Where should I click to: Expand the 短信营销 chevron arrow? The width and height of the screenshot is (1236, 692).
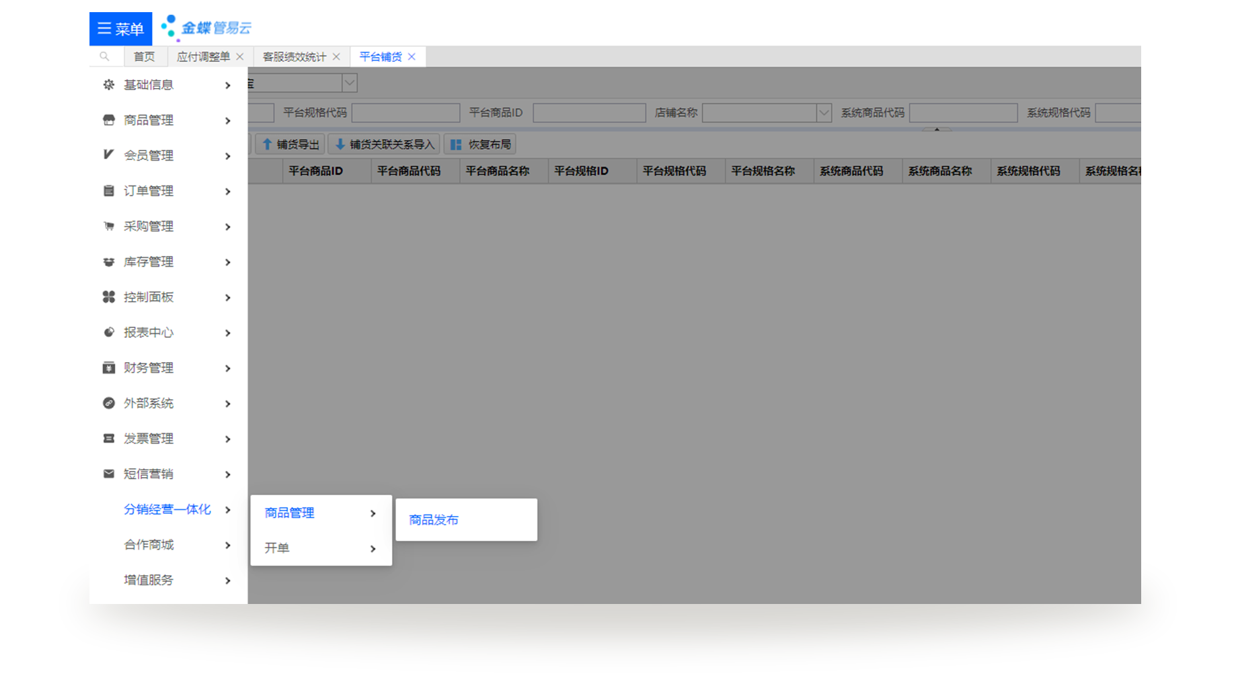click(x=228, y=474)
